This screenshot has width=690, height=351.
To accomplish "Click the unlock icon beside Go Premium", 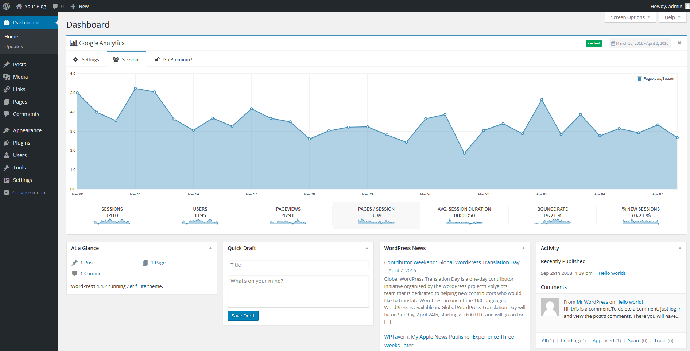I will 157,59.
